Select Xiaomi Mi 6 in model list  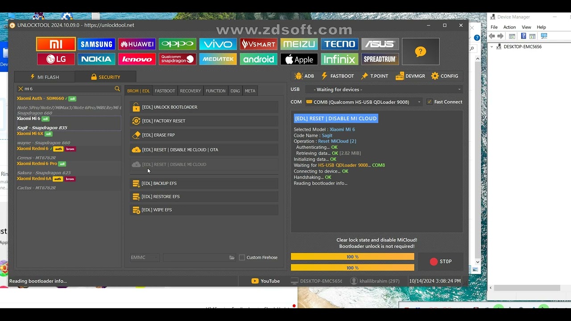(69, 123)
